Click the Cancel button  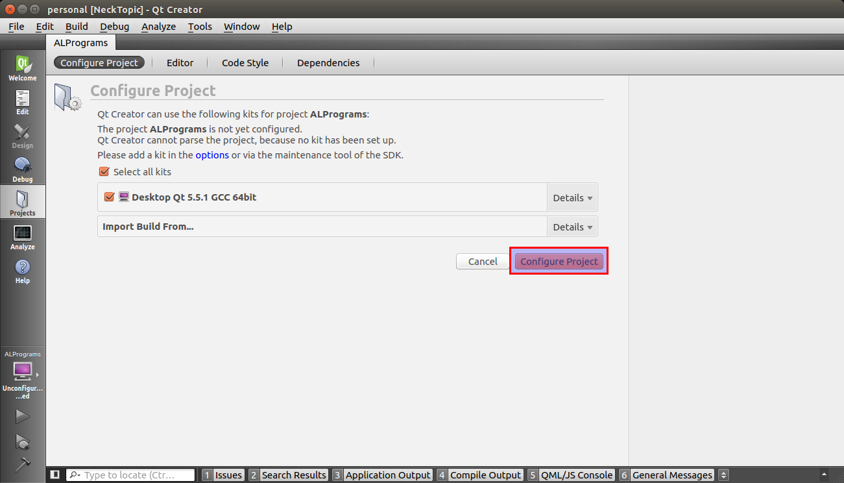click(483, 261)
